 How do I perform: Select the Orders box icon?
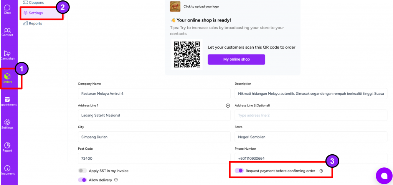[7, 78]
